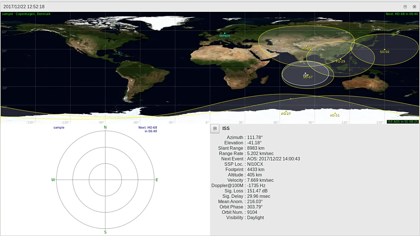Click the dropdown arrow icon beside ISS heading
This screenshot has width=420, height=236.
coord(215,128)
